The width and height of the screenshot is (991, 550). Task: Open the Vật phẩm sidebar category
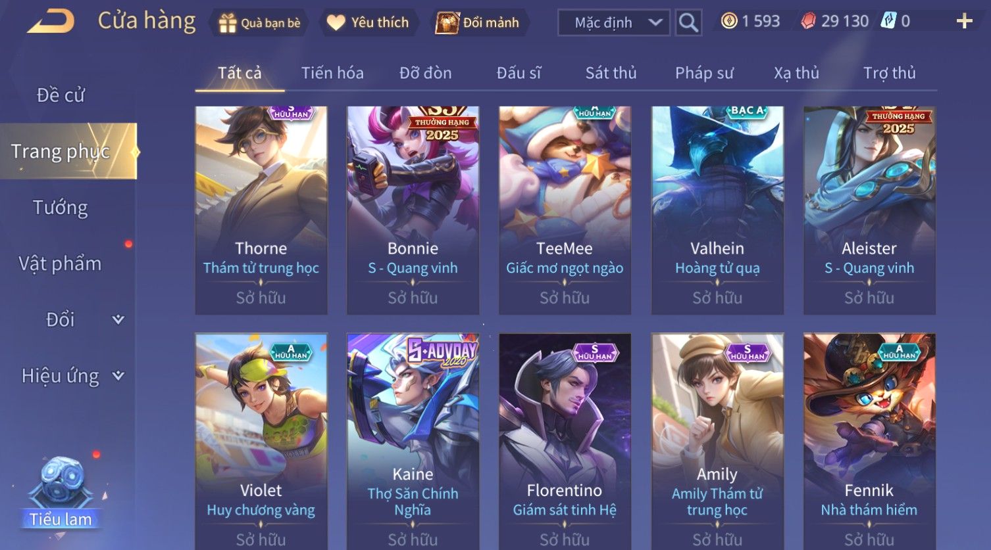pyautogui.click(x=61, y=264)
